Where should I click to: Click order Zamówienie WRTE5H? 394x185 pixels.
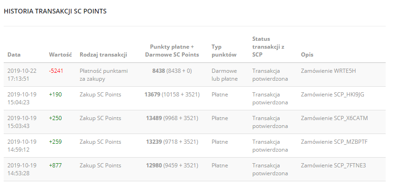click(x=328, y=71)
